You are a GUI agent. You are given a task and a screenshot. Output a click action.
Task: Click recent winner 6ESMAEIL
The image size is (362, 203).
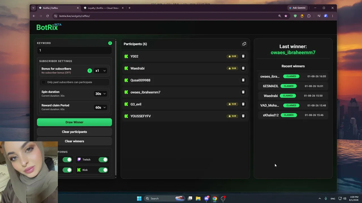tap(271, 86)
